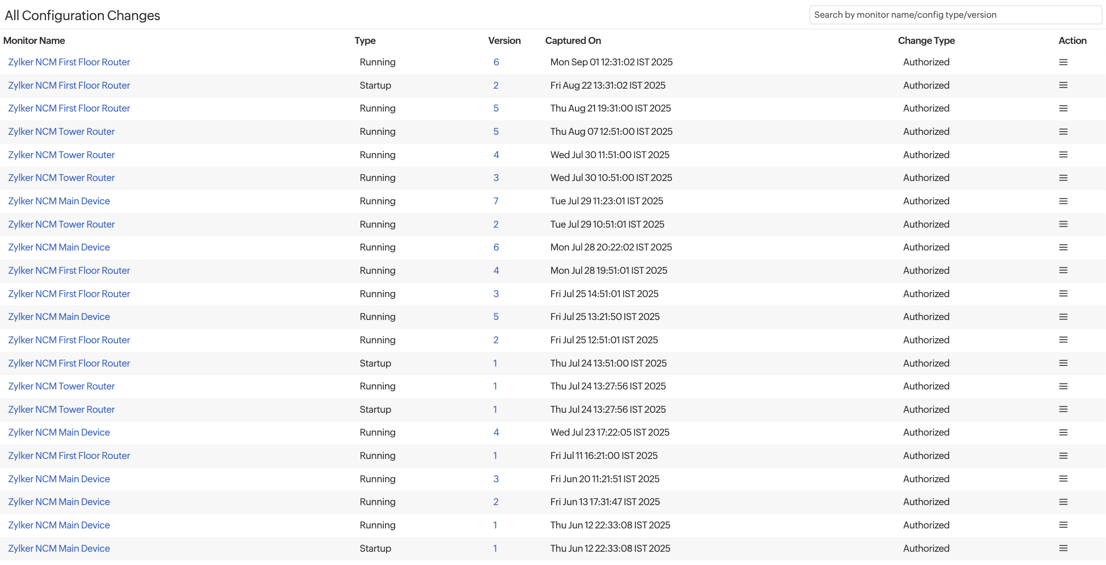Screen dimensions: 1106x565
Task: View version 6 captured Mon Sep 01
Action: tap(496, 62)
